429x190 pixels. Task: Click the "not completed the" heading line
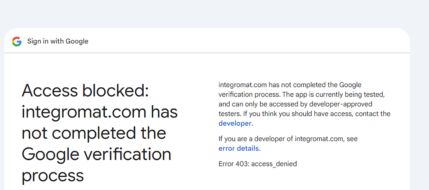click(x=94, y=133)
